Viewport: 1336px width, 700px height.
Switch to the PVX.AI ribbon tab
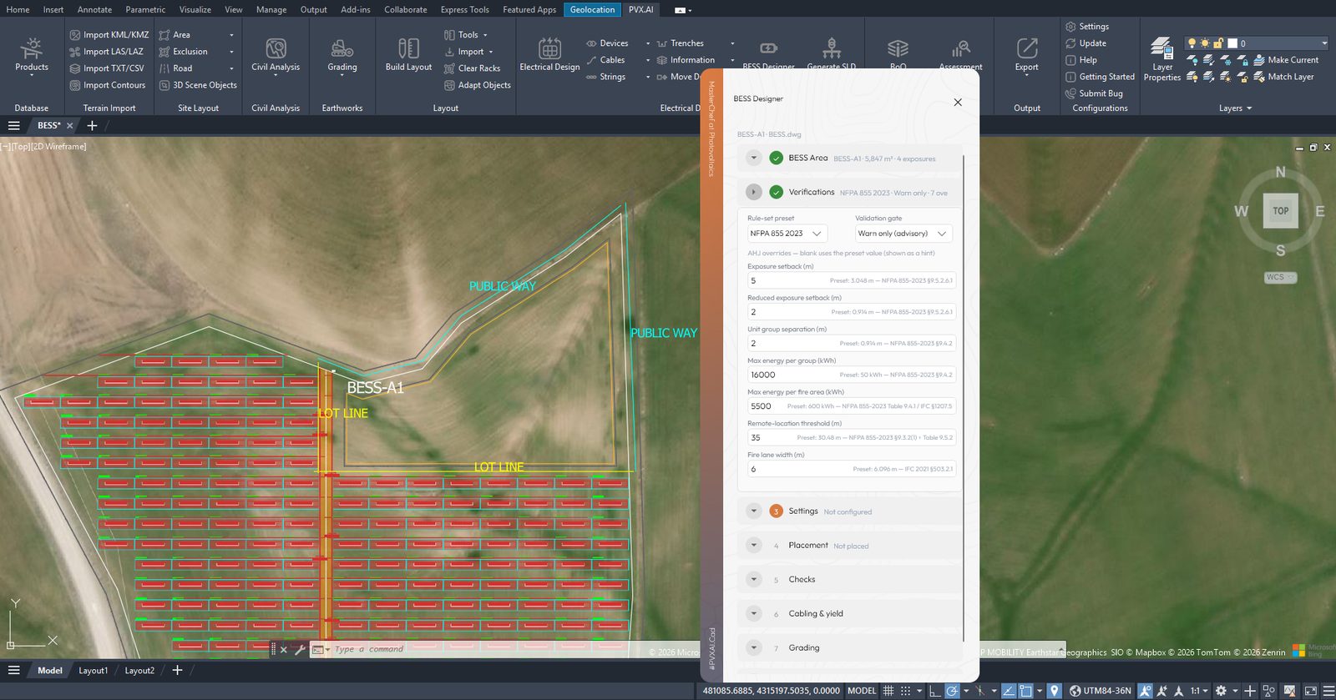[x=640, y=9]
